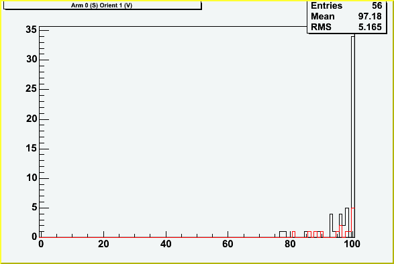Click the y-axis label 25

(31, 89)
